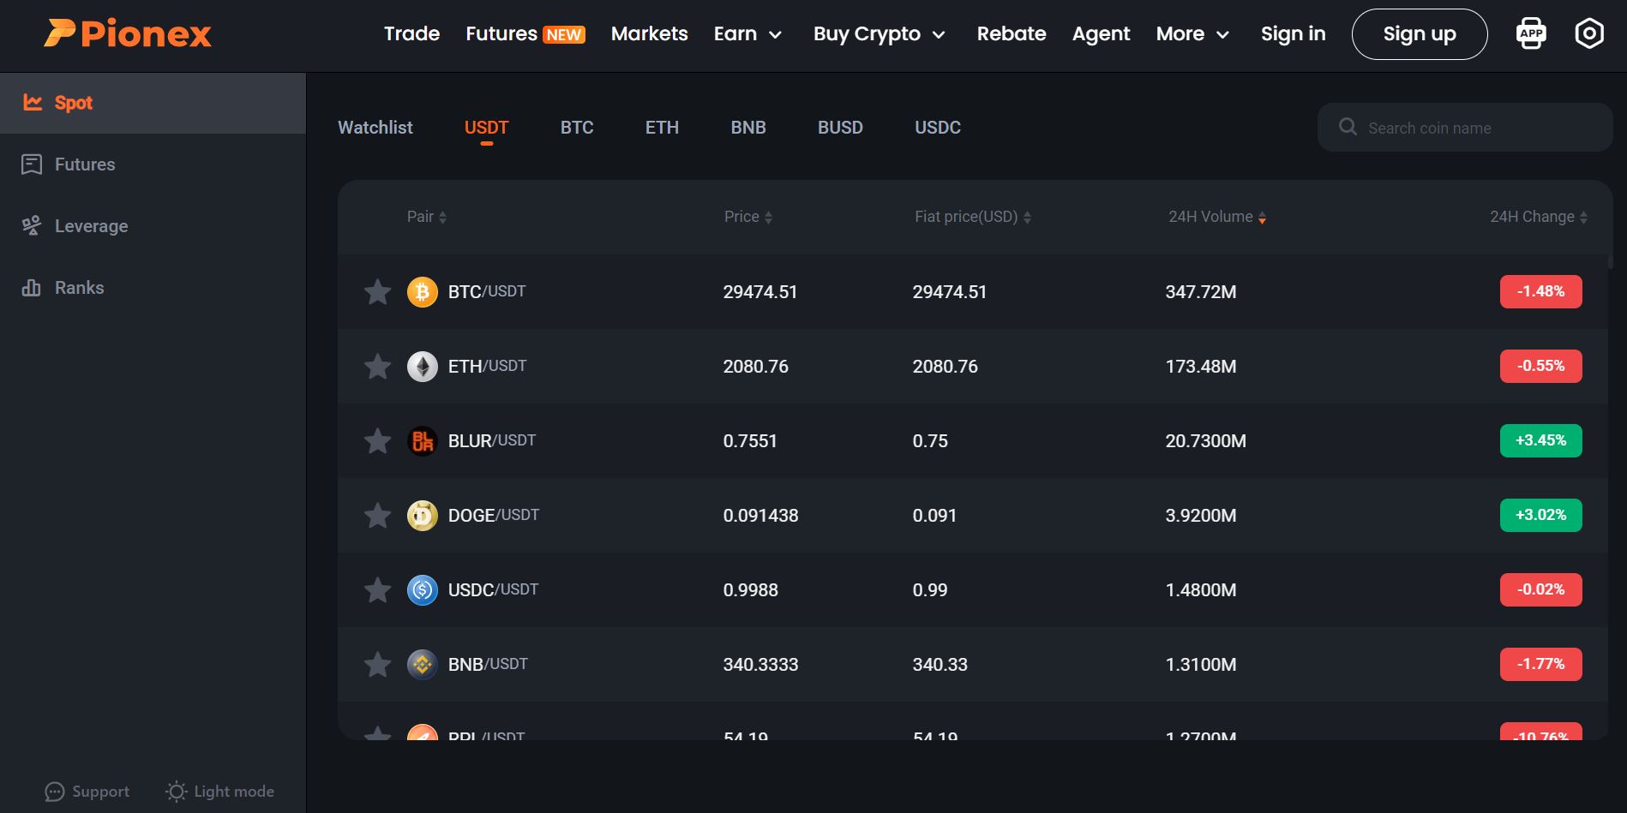This screenshot has width=1627, height=813.
Task: Star DOGE/USDT as favorite
Action: pyautogui.click(x=377, y=516)
